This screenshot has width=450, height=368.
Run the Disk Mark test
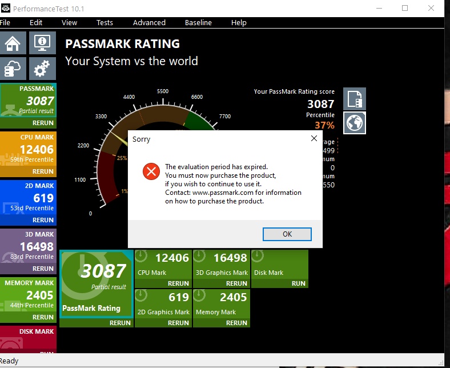pos(299,283)
